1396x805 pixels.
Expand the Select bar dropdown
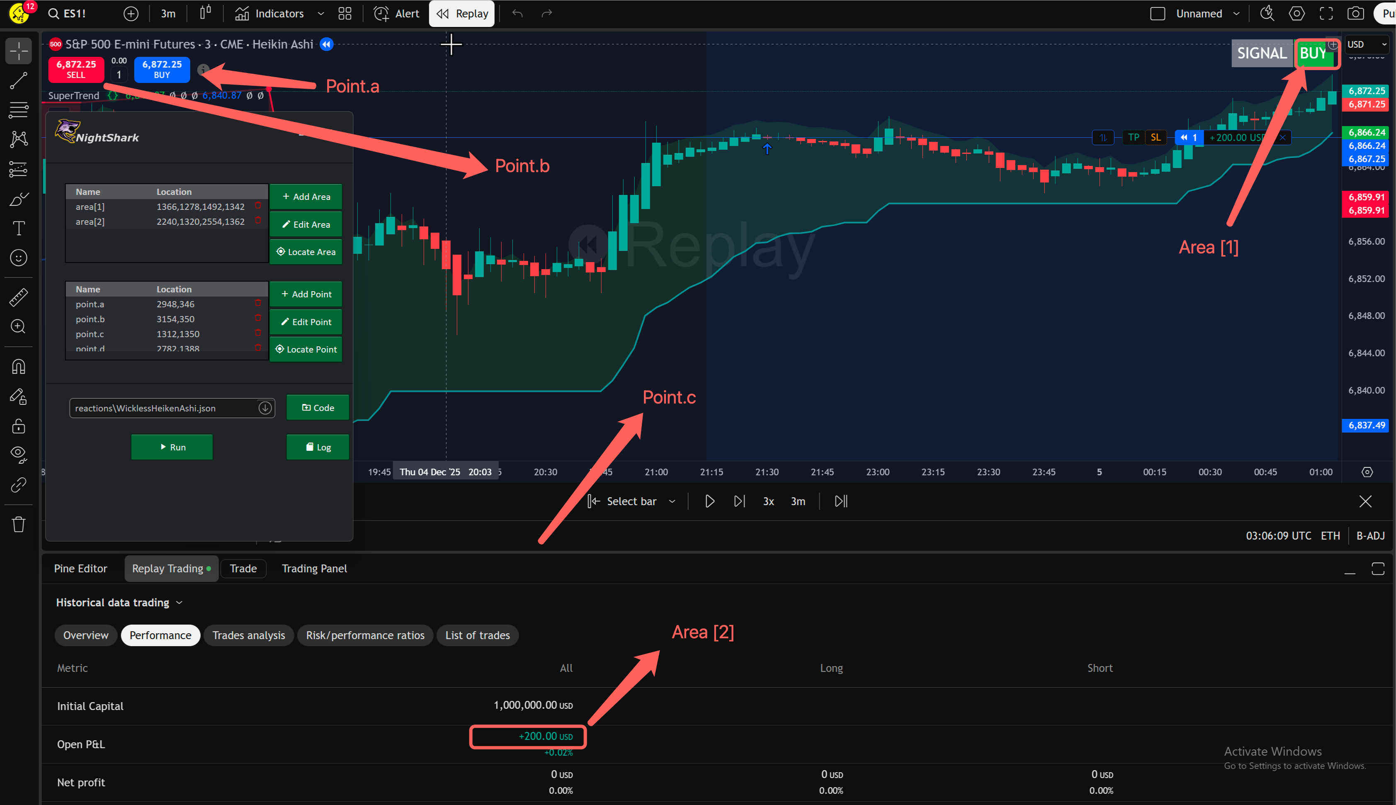tap(672, 501)
